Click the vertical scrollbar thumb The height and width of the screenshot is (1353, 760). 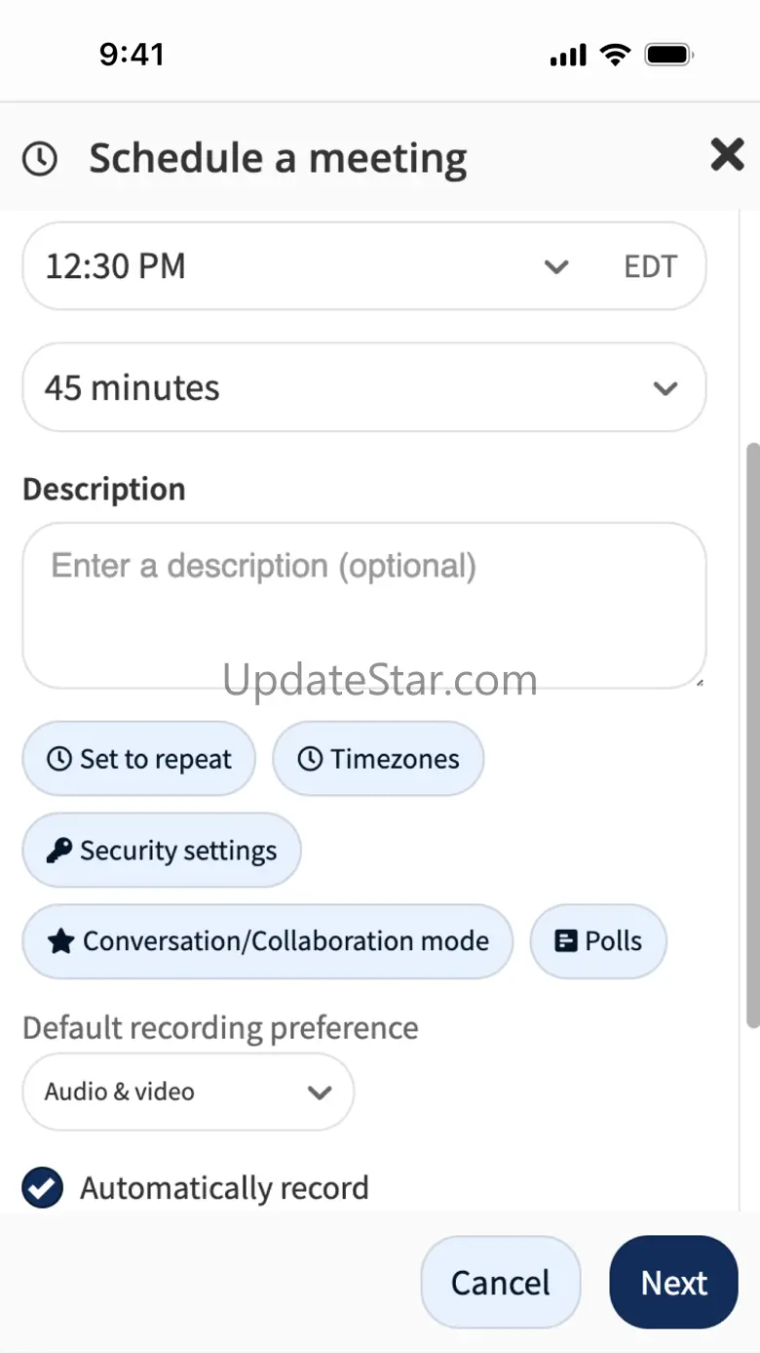pos(752,732)
